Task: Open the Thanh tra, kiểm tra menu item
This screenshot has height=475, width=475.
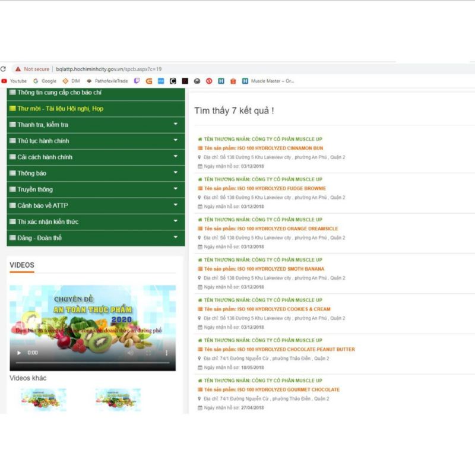Action: click(96, 125)
